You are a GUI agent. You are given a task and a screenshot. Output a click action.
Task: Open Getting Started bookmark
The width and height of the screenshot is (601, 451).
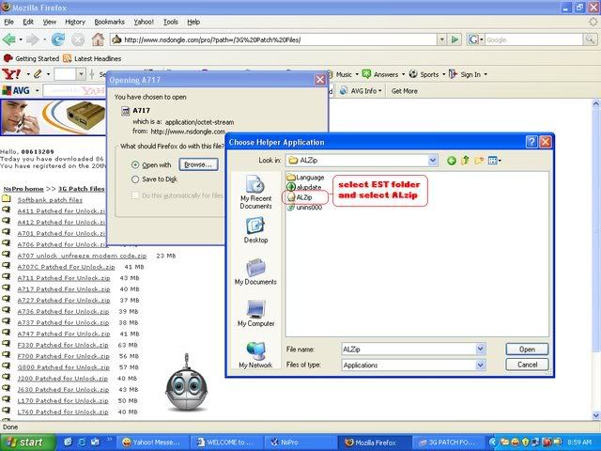(x=31, y=58)
